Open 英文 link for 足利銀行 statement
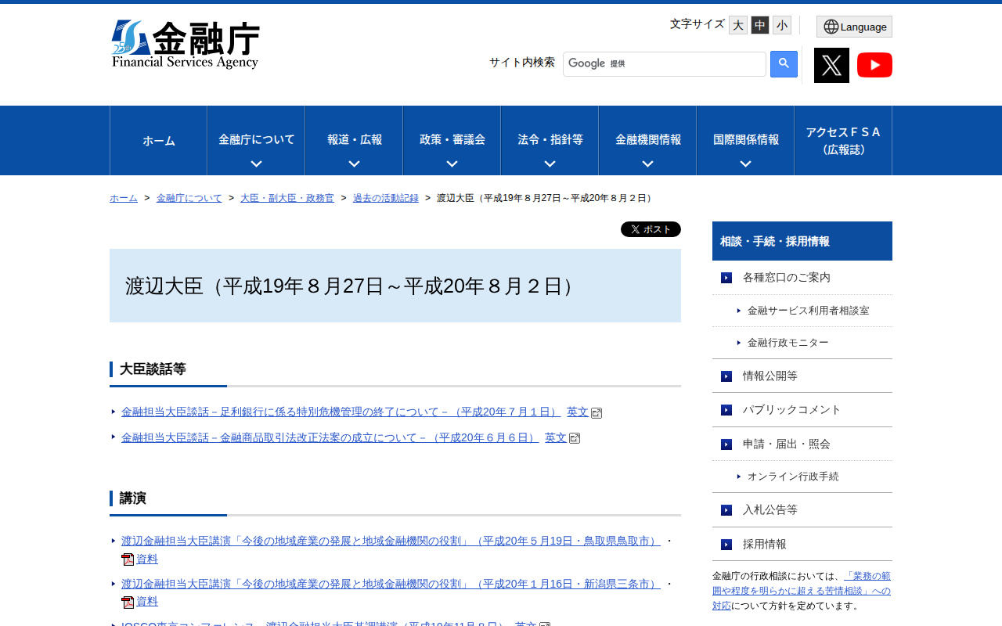This screenshot has width=1002, height=626. (x=578, y=412)
